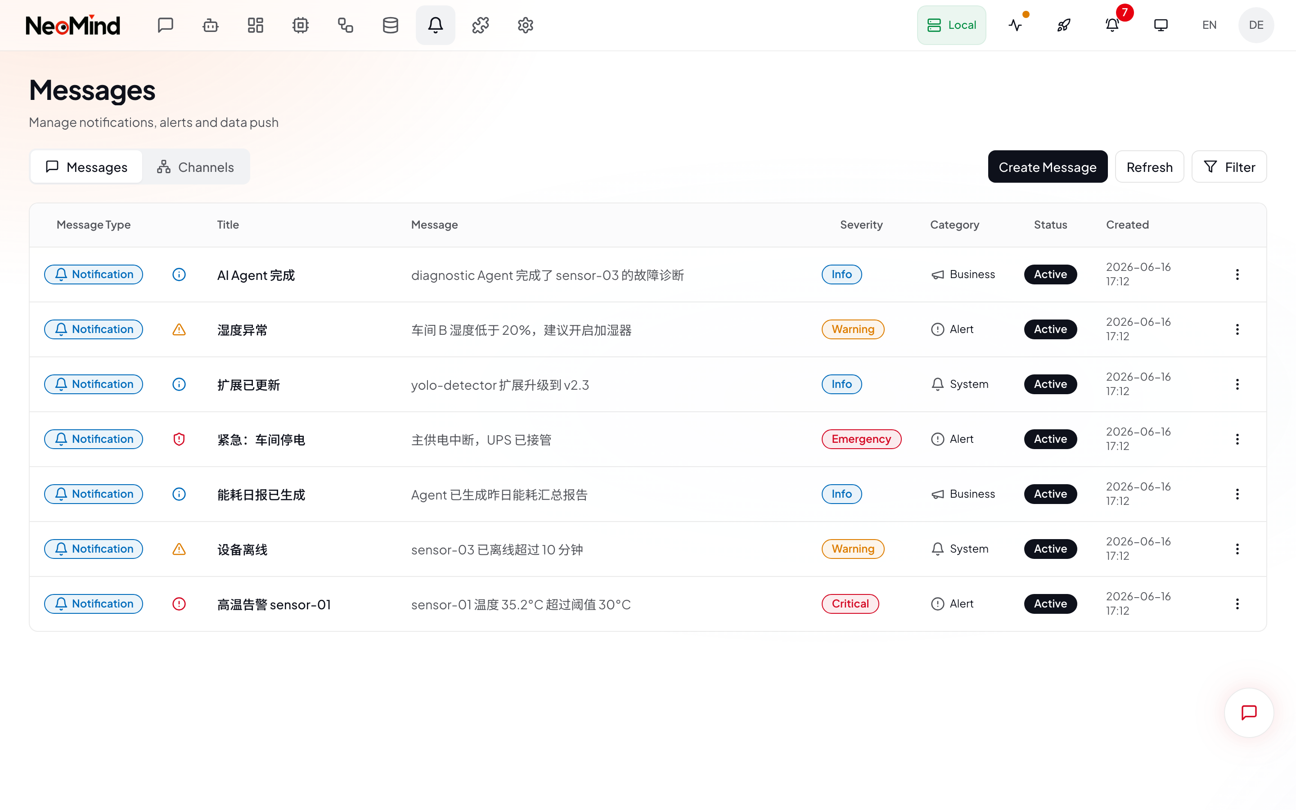Image resolution: width=1296 pixels, height=810 pixels.
Task: Click Alert category in 紧急：车间停电 row
Action: point(952,439)
